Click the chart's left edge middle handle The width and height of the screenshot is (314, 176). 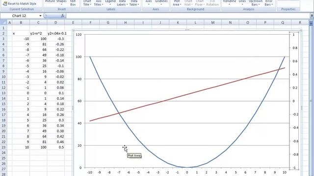tap(73, 108)
